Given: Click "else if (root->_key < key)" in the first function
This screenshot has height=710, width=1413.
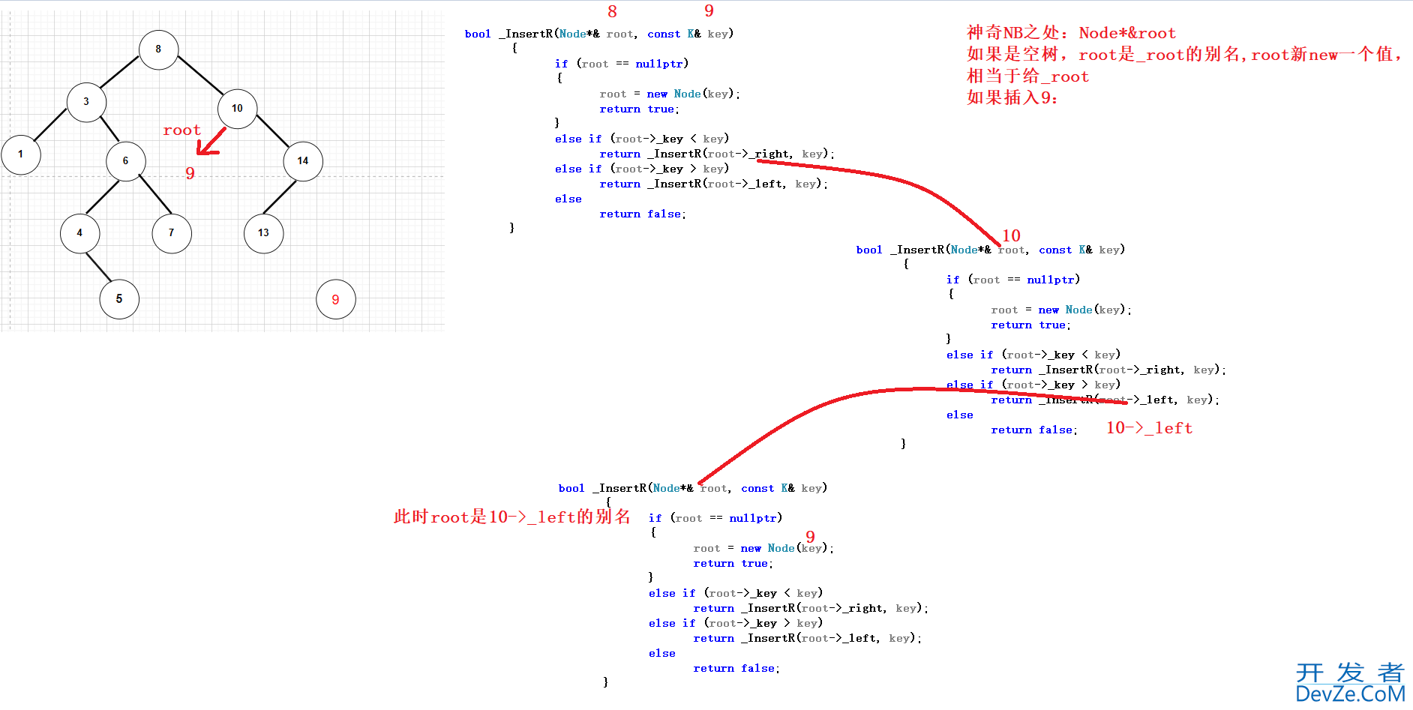Looking at the screenshot, I should click(x=642, y=139).
